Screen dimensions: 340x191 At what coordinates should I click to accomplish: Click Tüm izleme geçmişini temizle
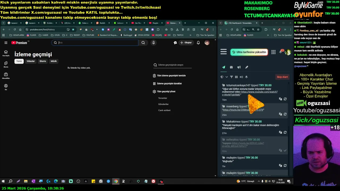click(169, 76)
